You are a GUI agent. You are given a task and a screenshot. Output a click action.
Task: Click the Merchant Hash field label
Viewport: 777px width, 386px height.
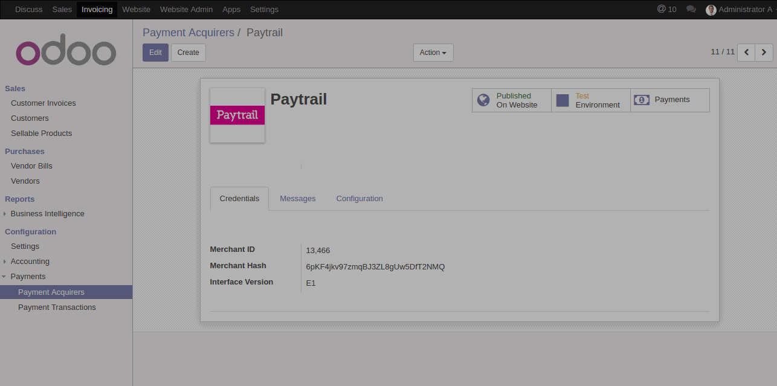click(x=238, y=266)
